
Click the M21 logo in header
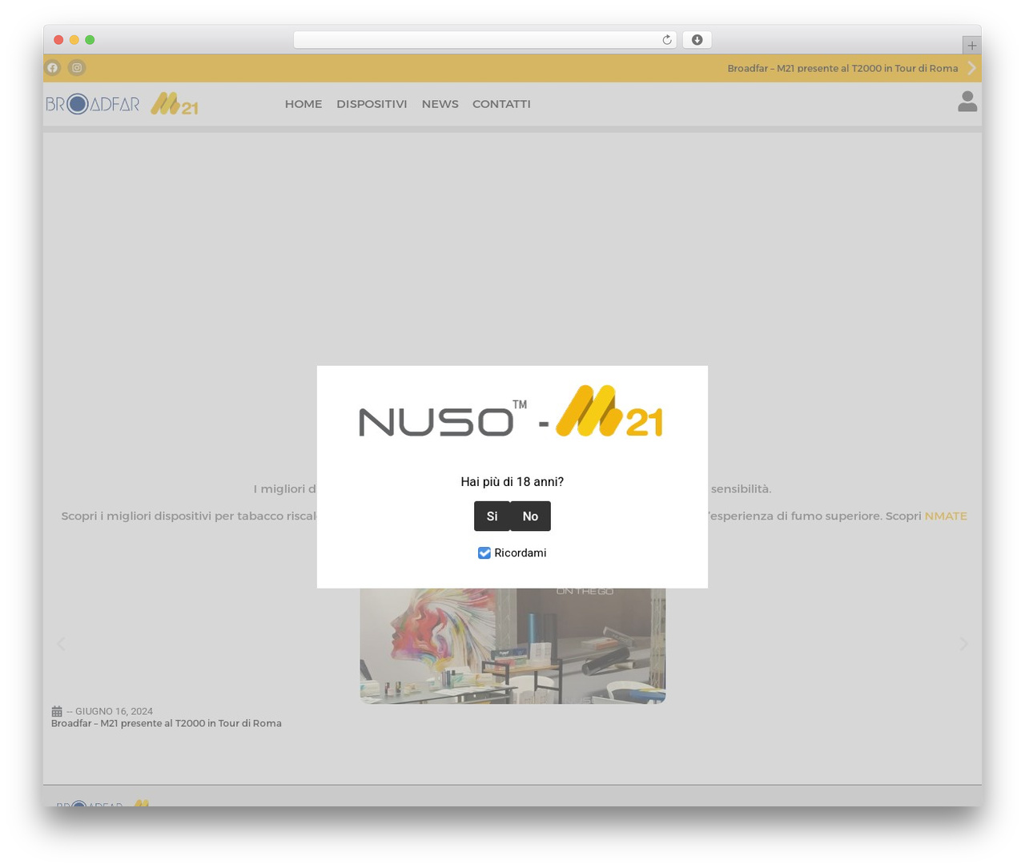point(175,104)
